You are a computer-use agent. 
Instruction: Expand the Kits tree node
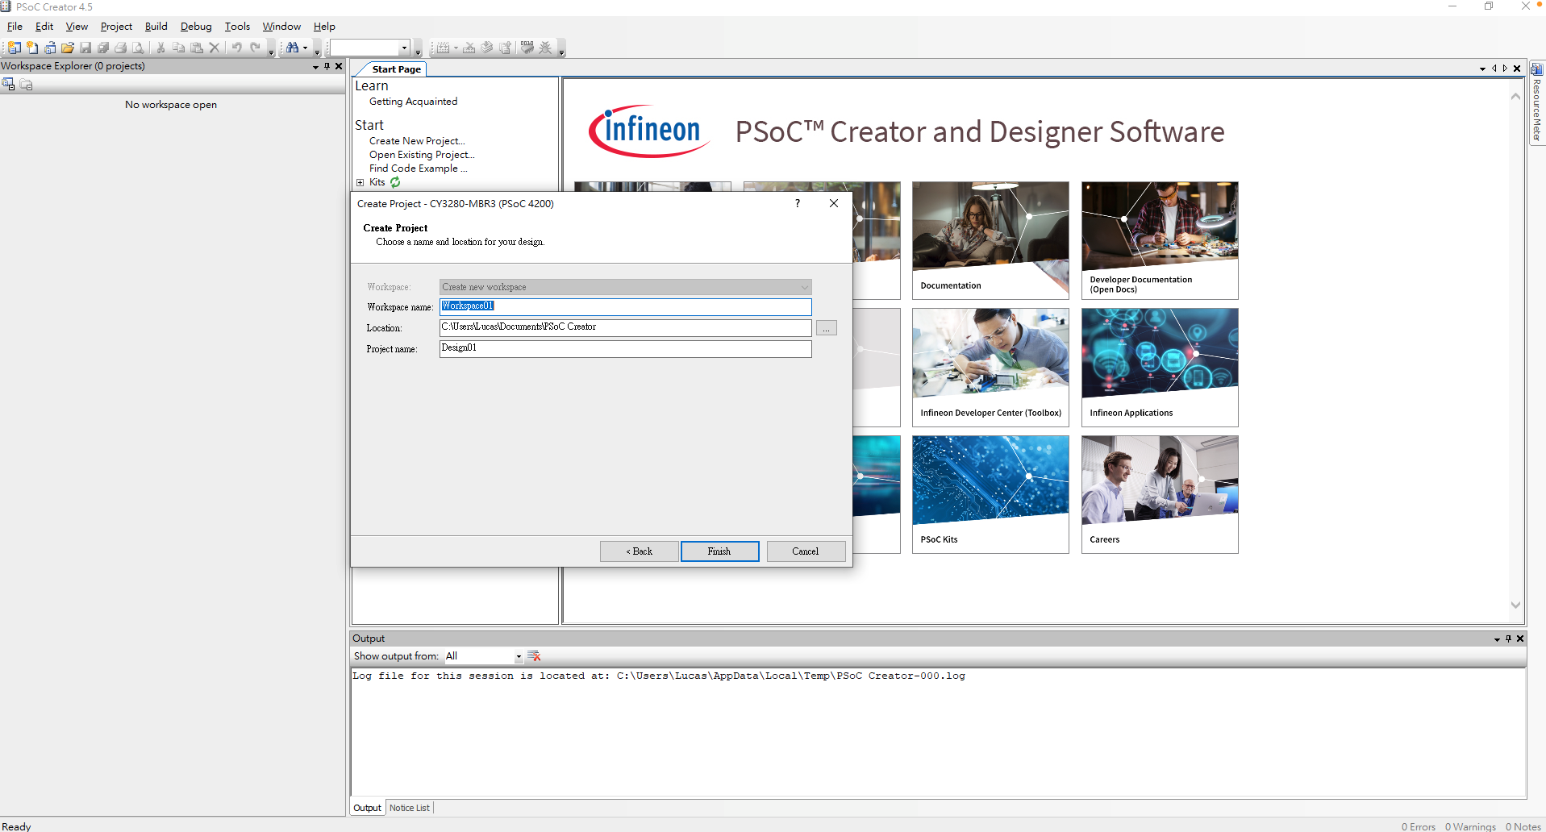coord(360,182)
